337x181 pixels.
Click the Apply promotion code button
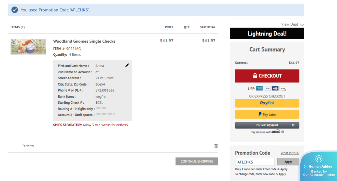pyautogui.click(x=288, y=162)
